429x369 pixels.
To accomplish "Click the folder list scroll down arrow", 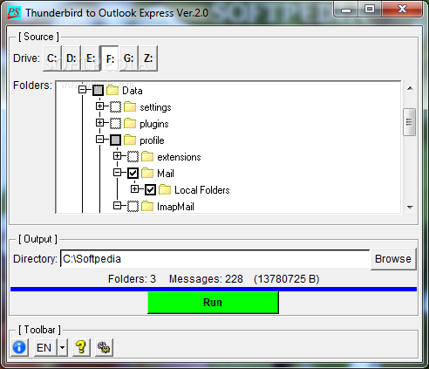I will tap(410, 207).
